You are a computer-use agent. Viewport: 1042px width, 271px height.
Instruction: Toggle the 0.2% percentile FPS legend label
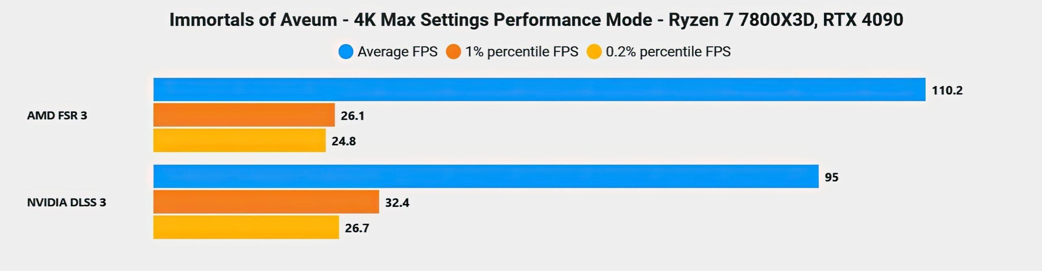668,52
